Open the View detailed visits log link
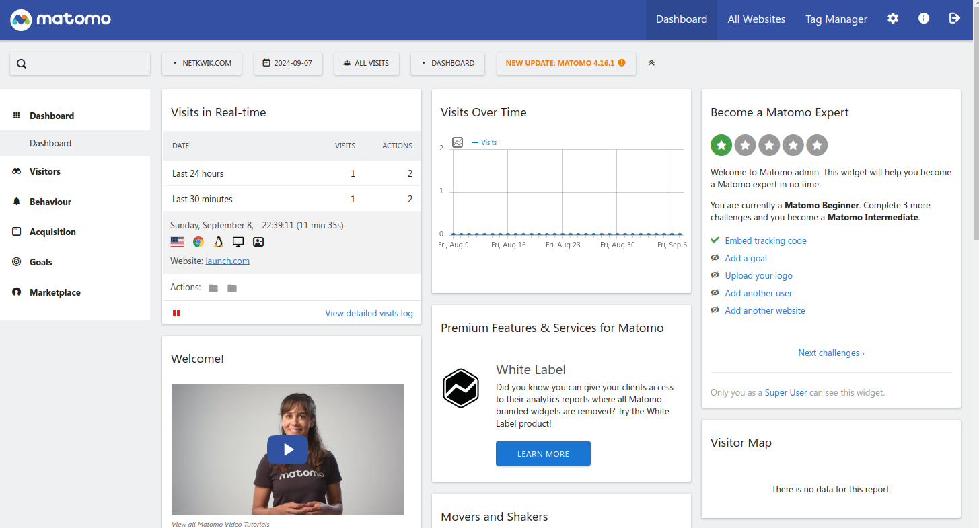The image size is (979, 528). (x=369, y=313)
